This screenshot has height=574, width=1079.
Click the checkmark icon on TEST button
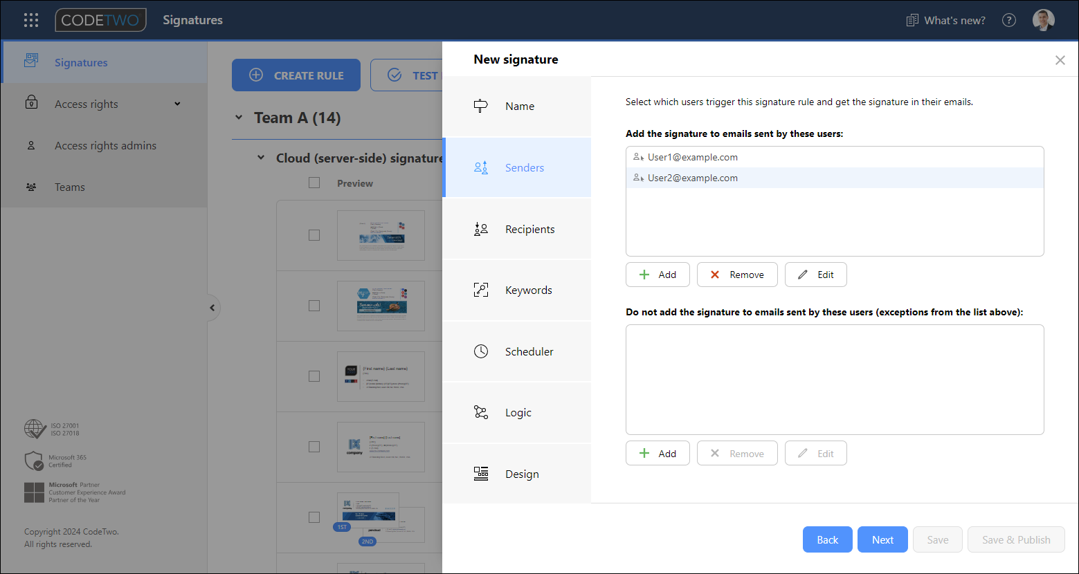[x=395, y=75]
